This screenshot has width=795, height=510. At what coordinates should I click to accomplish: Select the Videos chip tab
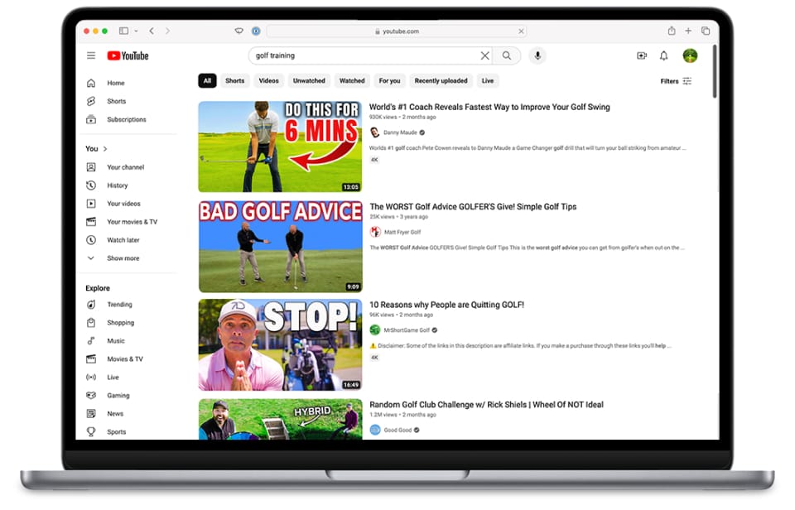[x=268, y=81]
